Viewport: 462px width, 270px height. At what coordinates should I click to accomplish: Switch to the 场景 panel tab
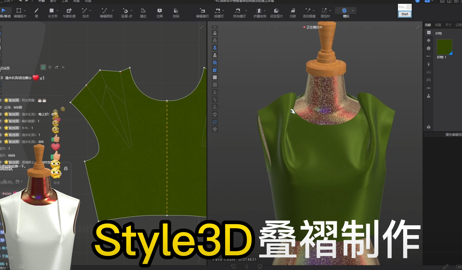tap(438, 25)
